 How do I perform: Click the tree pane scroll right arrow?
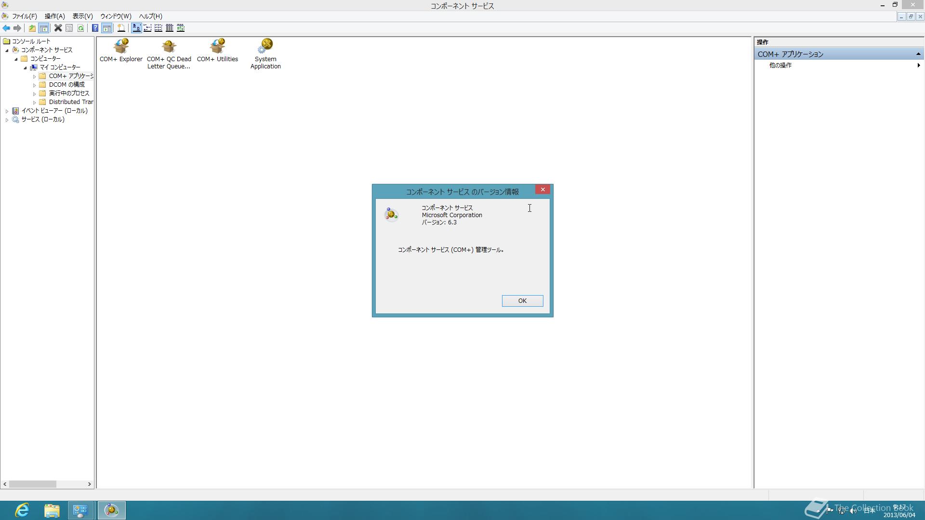click(89, 484)
